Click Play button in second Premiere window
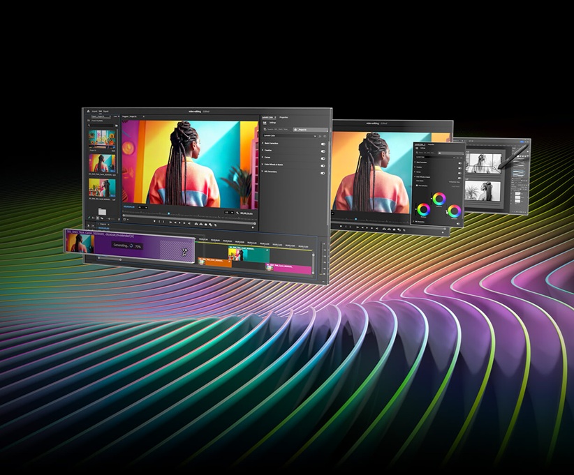574x475 pixels. [367, 228]
